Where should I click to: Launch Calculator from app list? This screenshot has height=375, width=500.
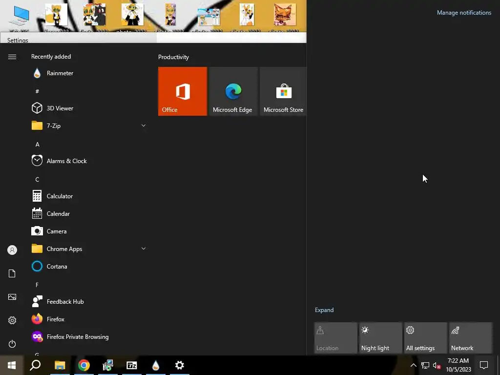[88, 196]
